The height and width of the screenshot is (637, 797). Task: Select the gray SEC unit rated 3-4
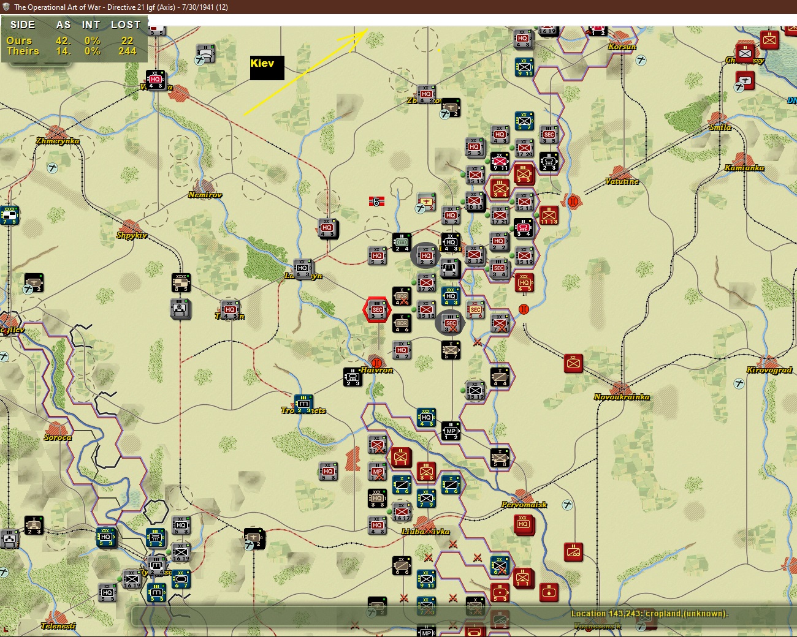[x=500, y=269]
